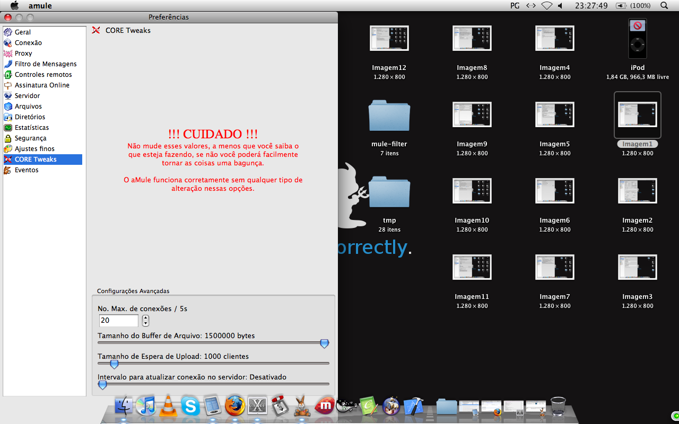Open Spotlight search in the menu bar
Image resolution: width=679 pixels, height=424 pixels.
tap(664, 5)
